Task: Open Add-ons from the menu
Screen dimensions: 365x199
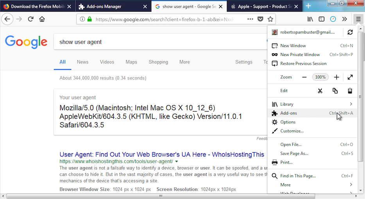Action: point(312,113)
